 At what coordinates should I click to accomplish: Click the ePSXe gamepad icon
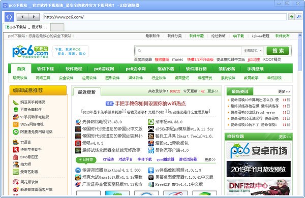(x=151, y=129)
